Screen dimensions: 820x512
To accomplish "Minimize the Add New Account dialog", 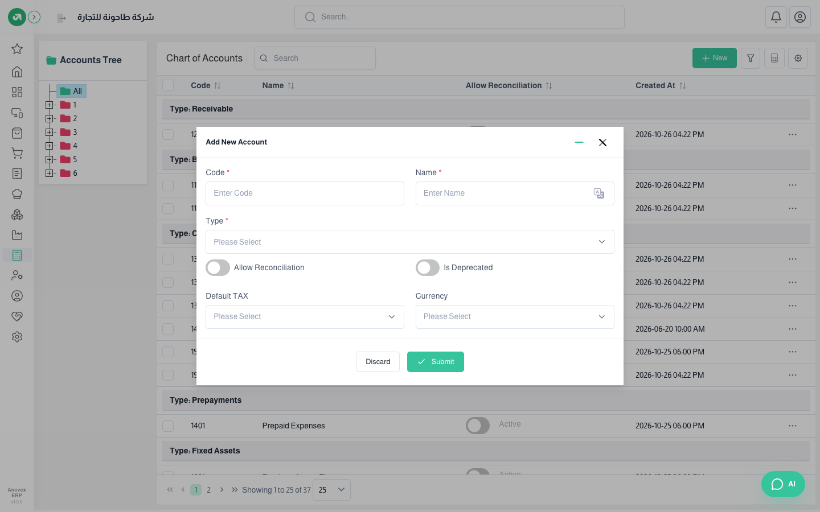I will click(x=579, y=142).
